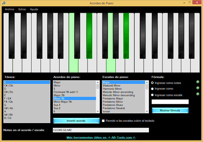Pick '(Natural) Minor' scale
203x142 pixels.
(124, 85)
